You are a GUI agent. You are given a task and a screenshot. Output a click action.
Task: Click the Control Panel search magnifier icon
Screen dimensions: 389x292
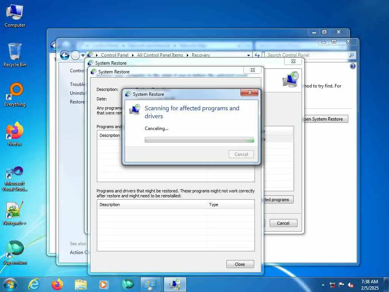(x=351, y=55)
